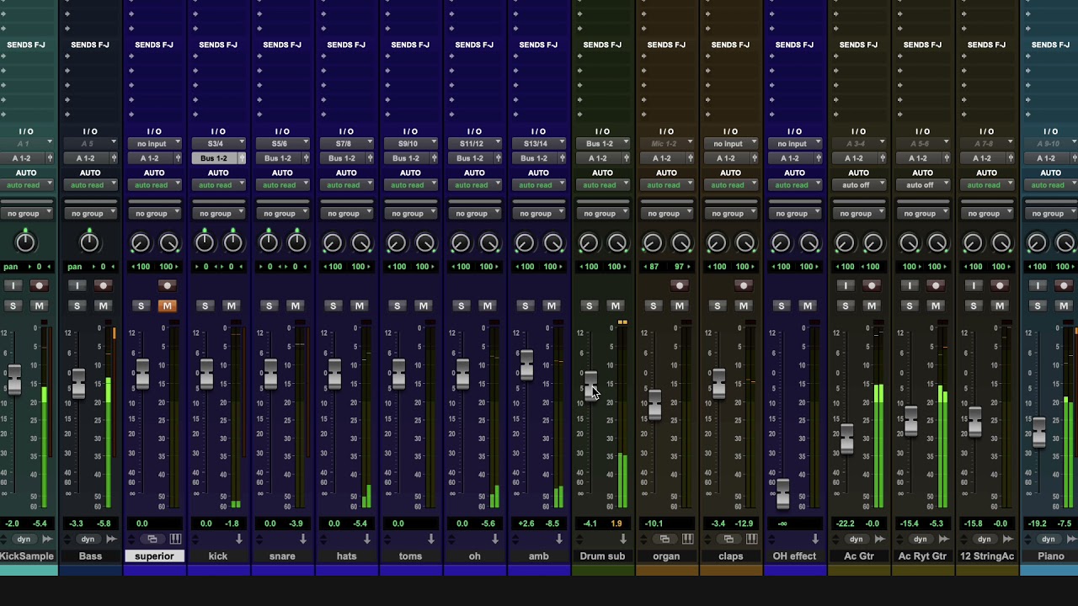
Task: Solo the hats track
Action: pos(333,306)
